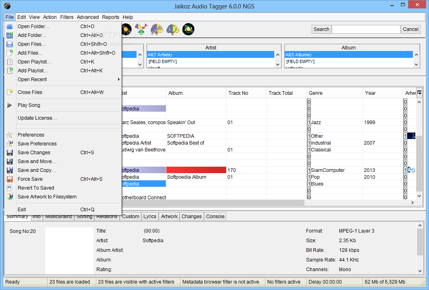Click the Save Artwork to Filesystem icon
This screenshot has width=429, height=290.
pyautogui.click(x=10, y=197)
